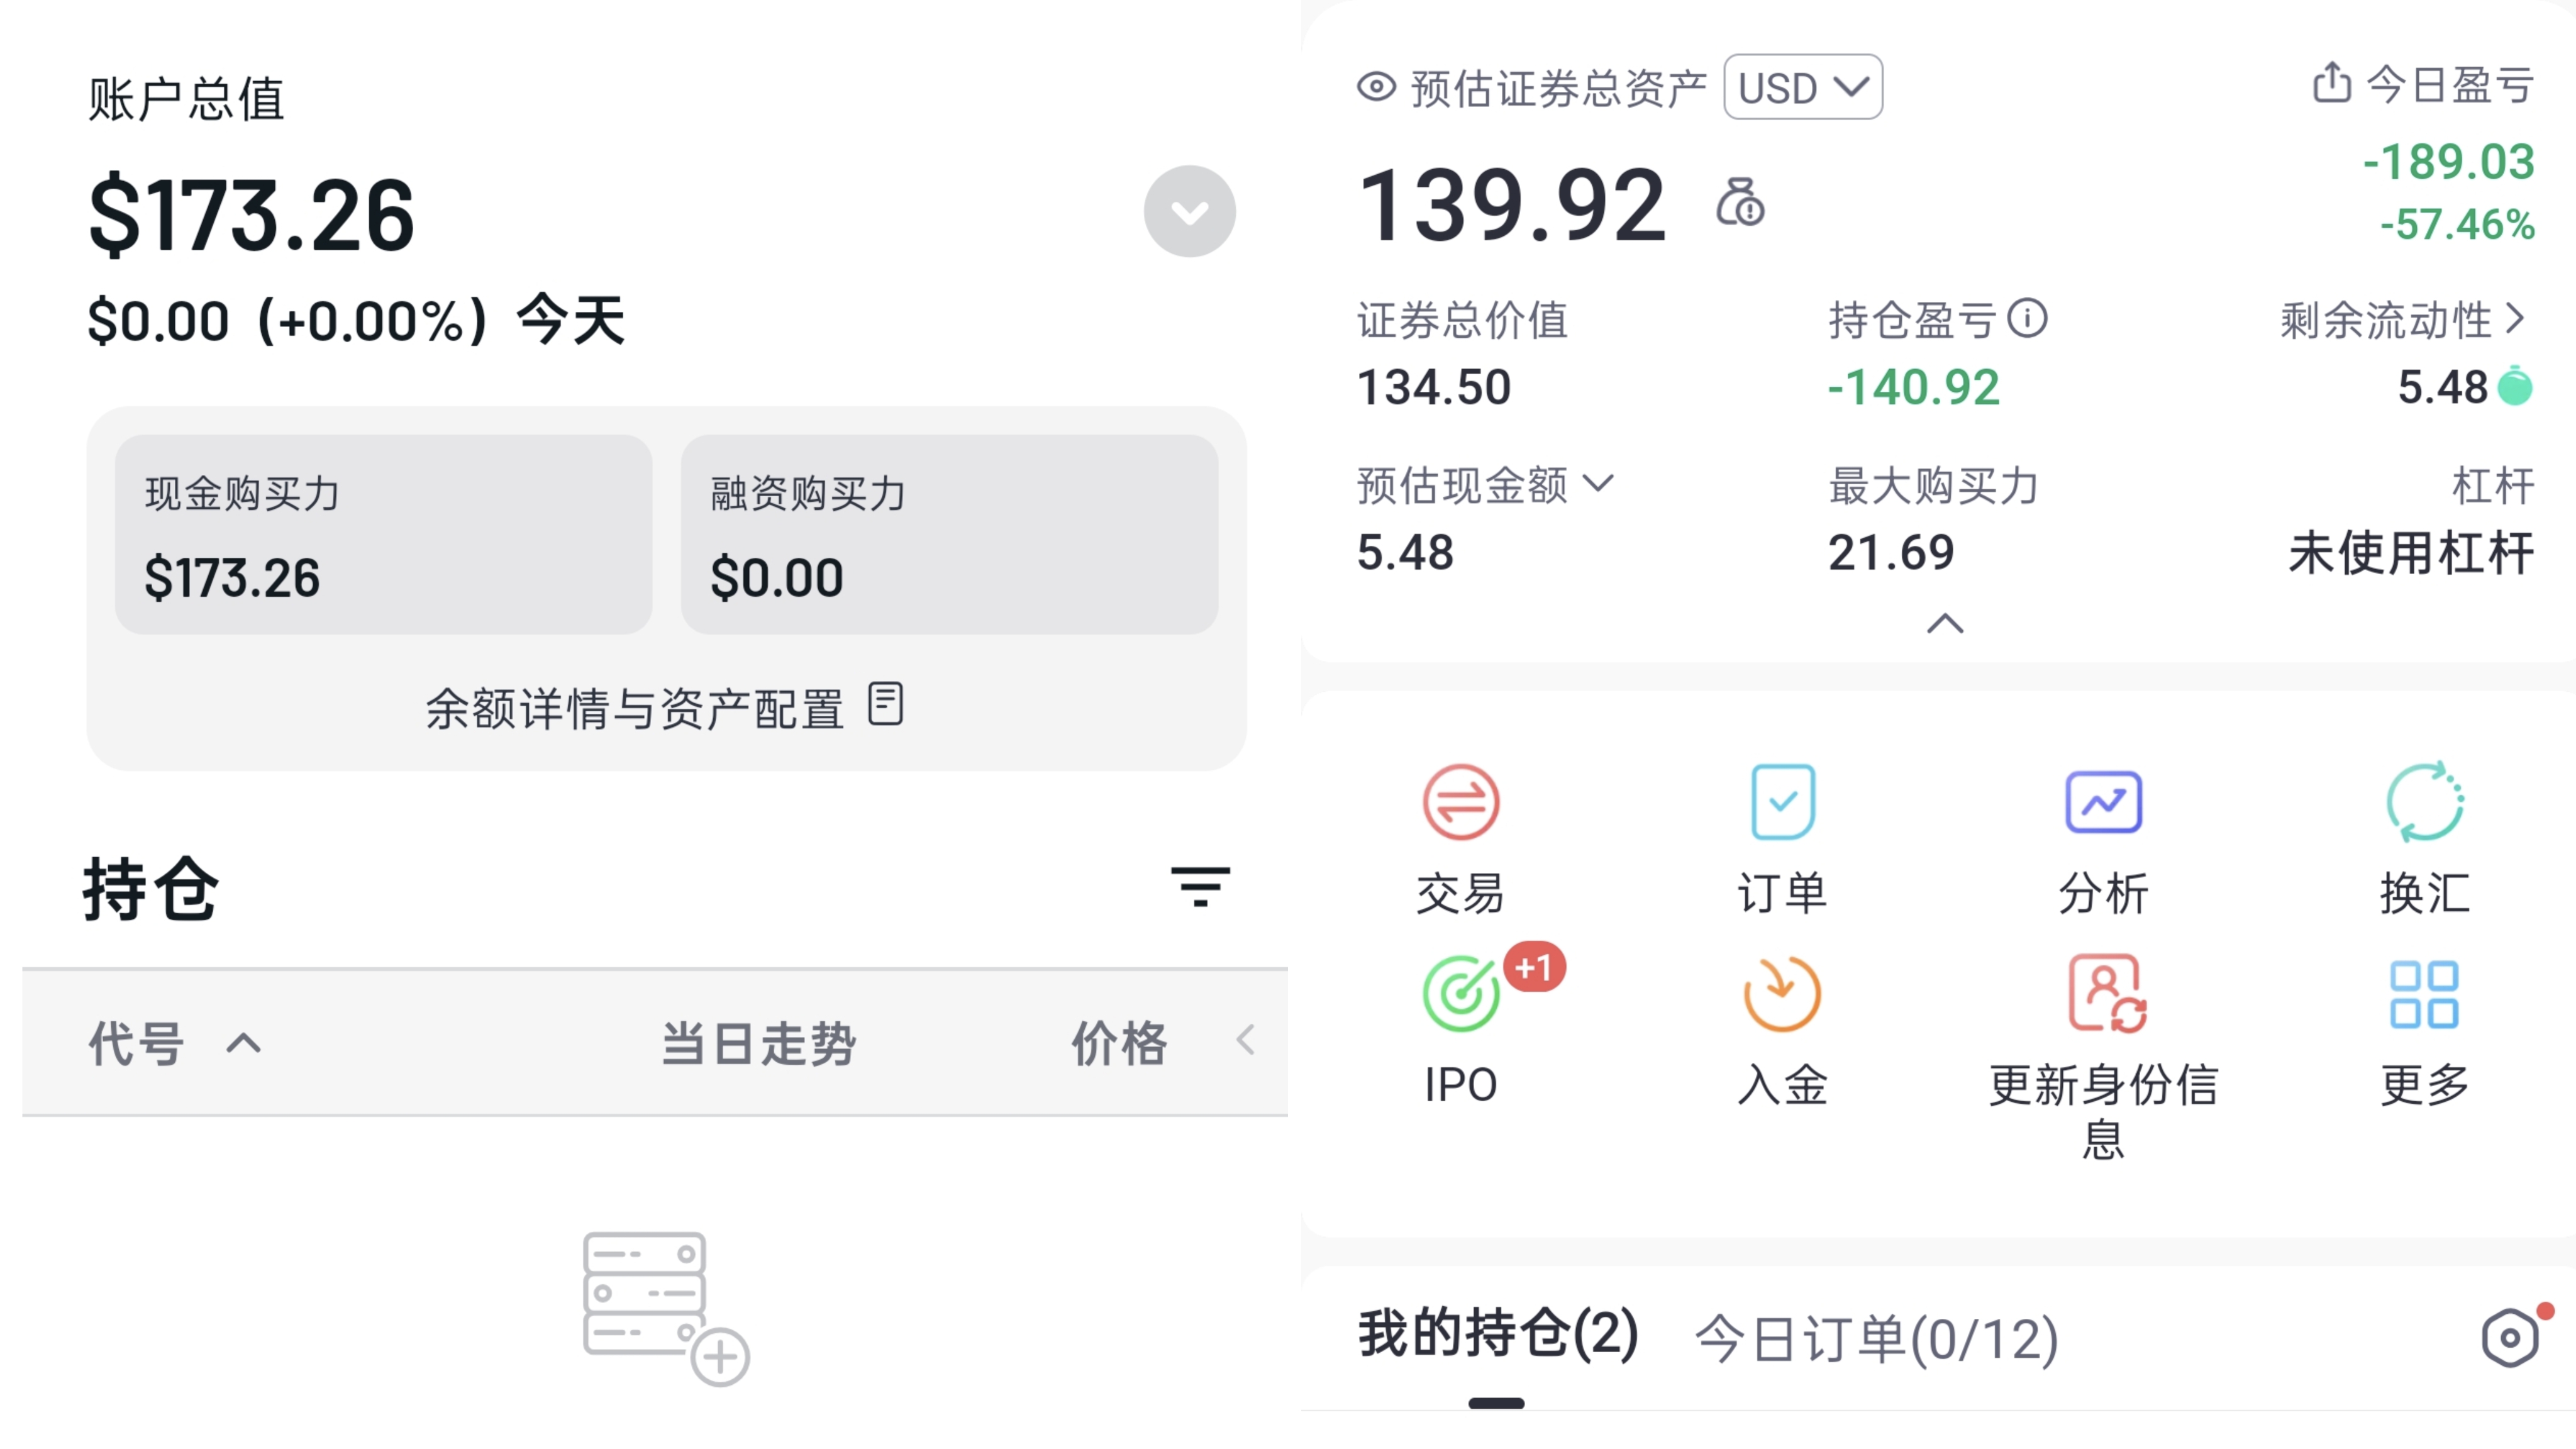
Task: Open the 交易 trade icon
Action: click(x=1460, y=802)
